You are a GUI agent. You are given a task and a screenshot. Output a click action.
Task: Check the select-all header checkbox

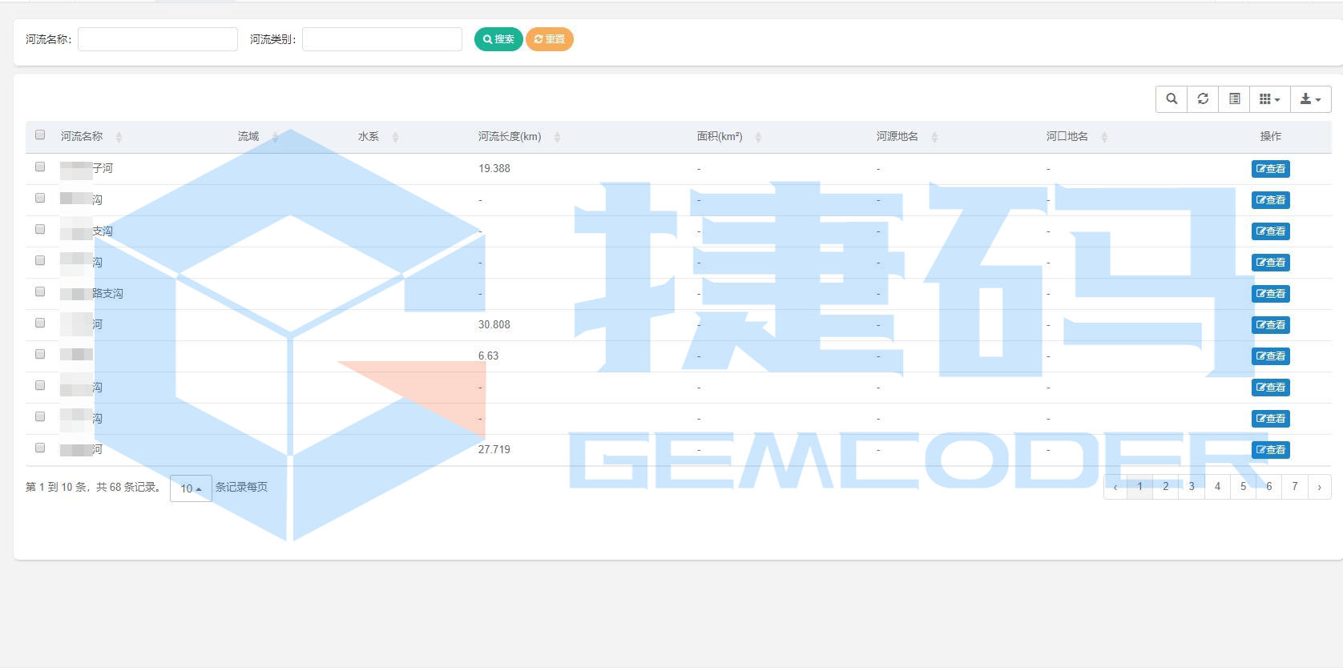40,135
